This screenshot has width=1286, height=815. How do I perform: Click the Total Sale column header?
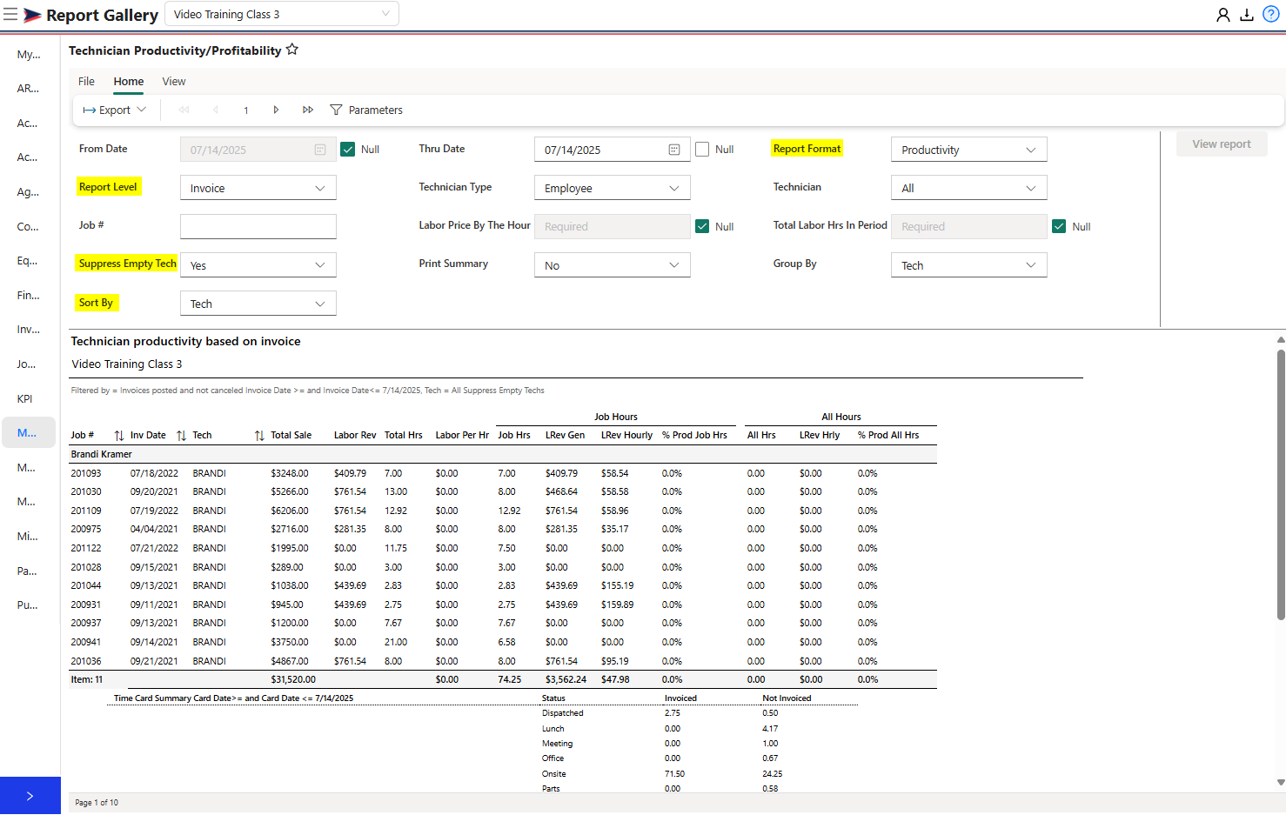point(291,435)
